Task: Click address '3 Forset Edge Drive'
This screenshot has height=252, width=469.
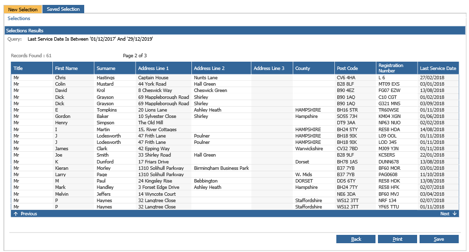Action: 159,187
